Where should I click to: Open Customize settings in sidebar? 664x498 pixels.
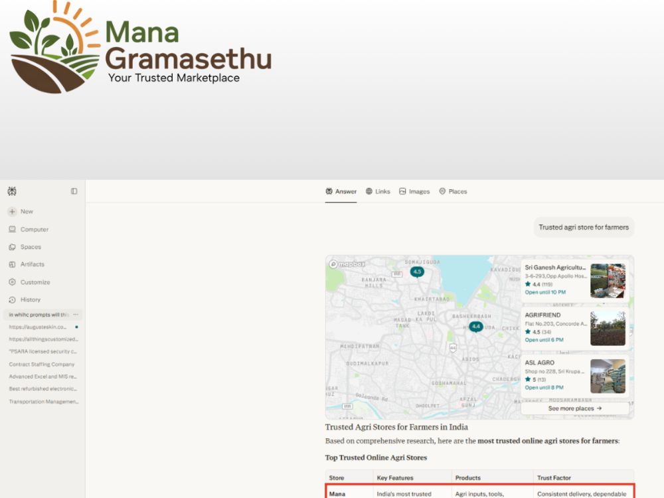coord(29,282)
